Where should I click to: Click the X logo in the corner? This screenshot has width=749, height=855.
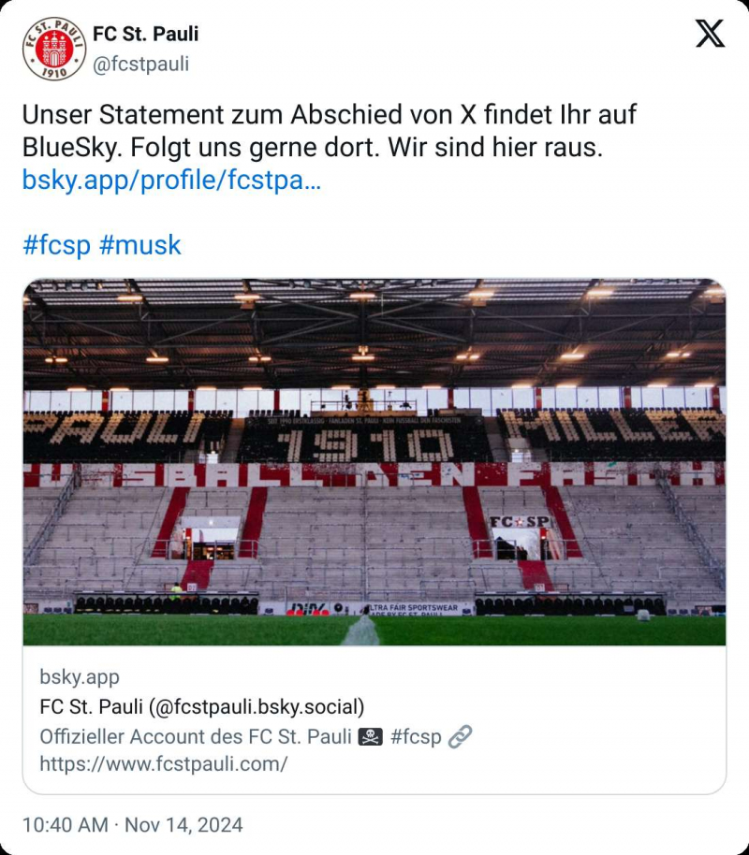[710, 35]
